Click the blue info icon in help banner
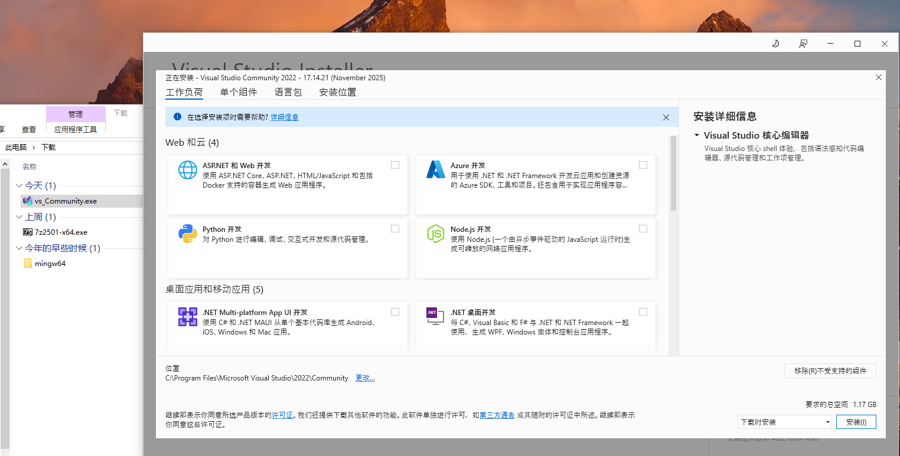 coord(177,117)
